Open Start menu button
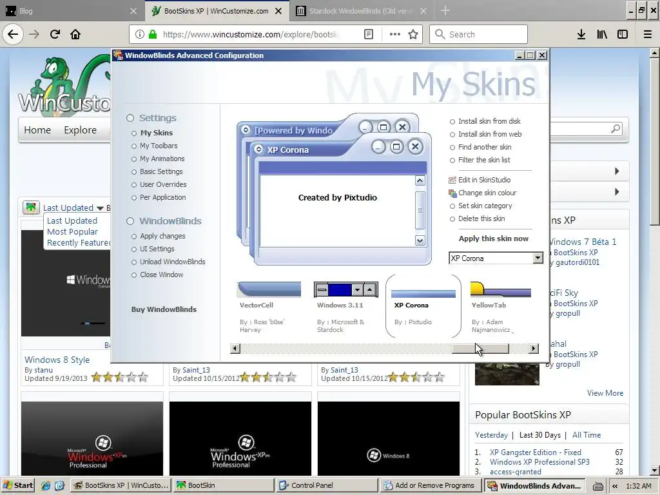 click(18, 485)
